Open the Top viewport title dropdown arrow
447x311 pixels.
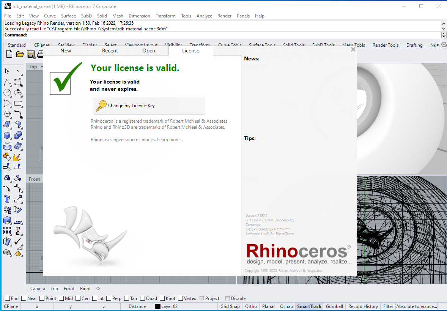pos(42,67)
